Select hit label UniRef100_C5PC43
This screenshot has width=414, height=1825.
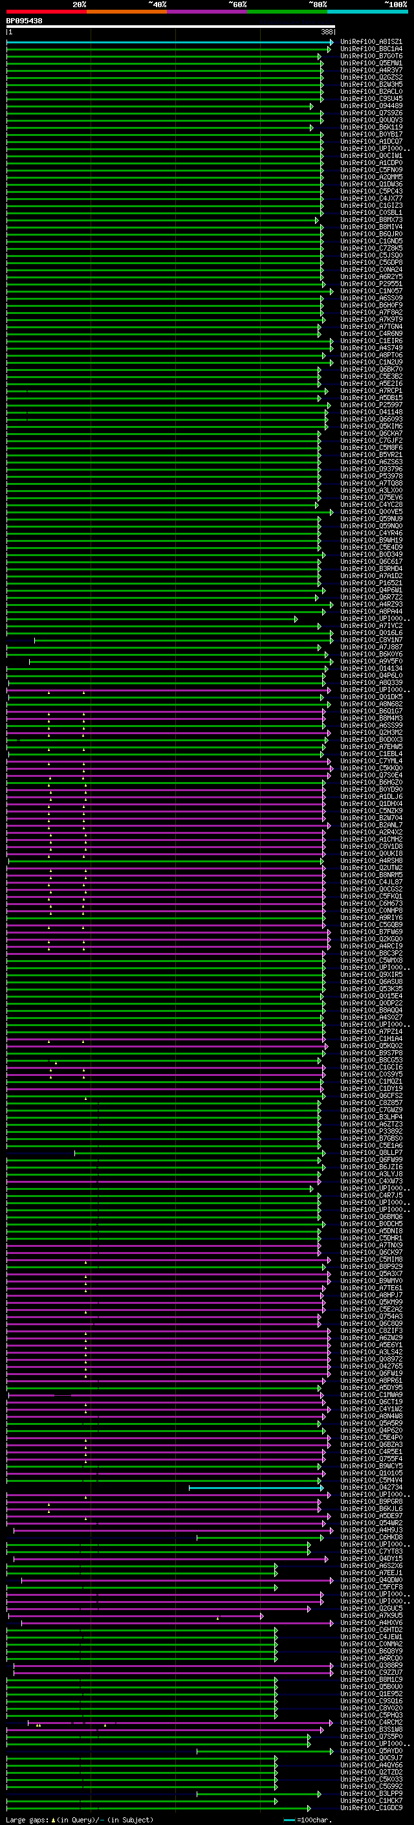(371, 191)
